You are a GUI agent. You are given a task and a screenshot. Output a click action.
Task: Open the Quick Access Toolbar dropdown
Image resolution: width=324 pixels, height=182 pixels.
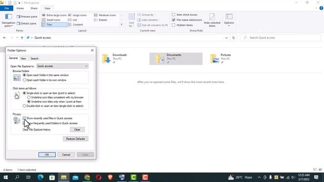[x=19, y=3]
